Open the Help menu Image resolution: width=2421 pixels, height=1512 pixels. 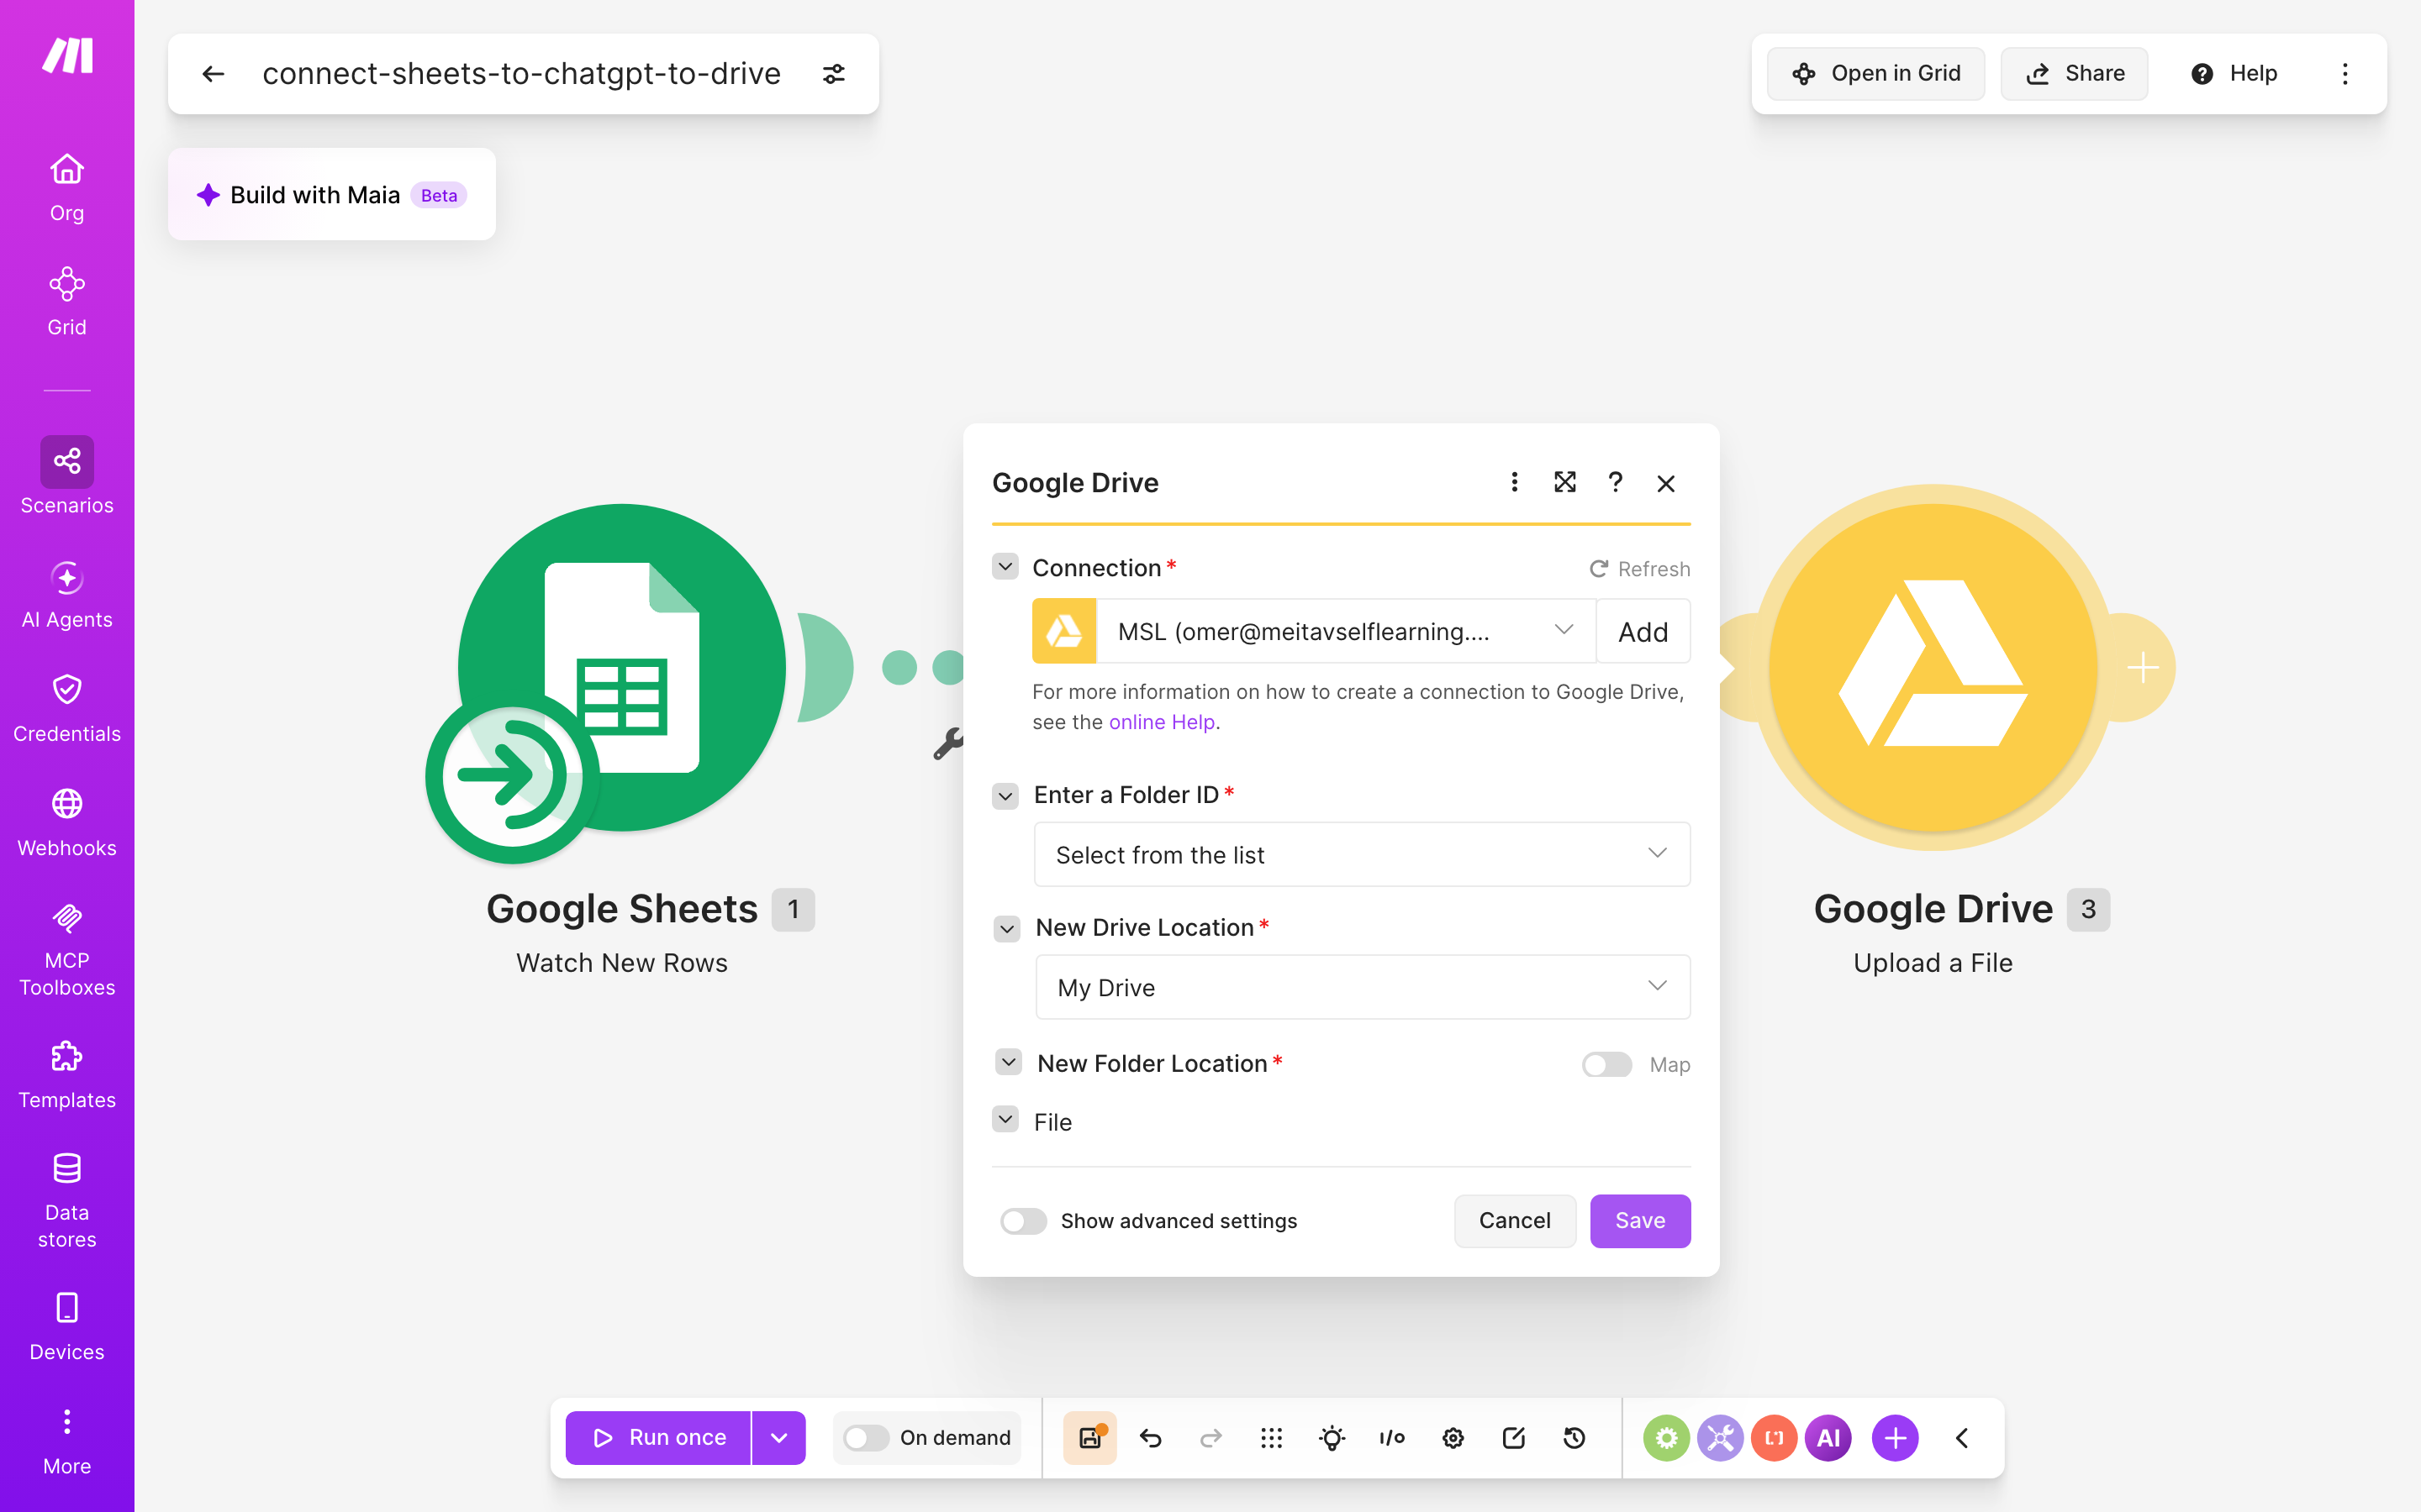pos(2233,74)
